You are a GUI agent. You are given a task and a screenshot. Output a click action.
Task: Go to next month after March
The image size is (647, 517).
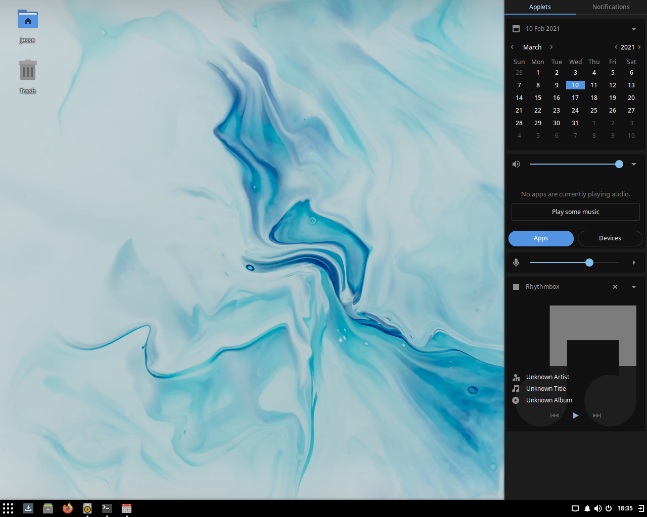(551, 47)
